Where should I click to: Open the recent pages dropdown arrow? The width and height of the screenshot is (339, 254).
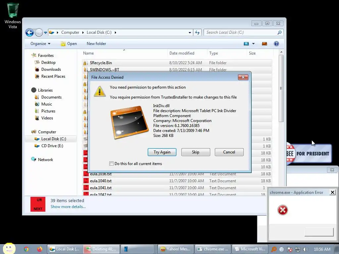click(x=45, y=33)
